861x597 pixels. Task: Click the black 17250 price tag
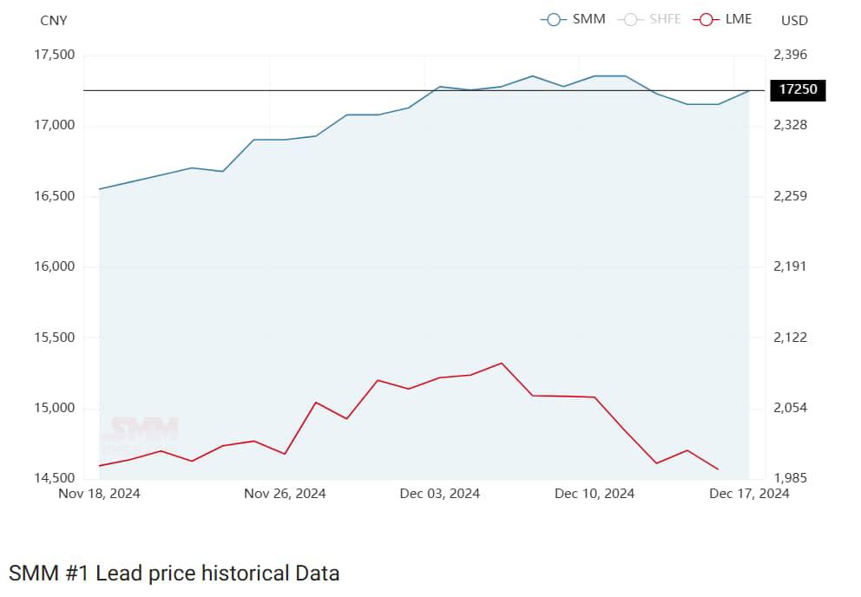(797, 89)
